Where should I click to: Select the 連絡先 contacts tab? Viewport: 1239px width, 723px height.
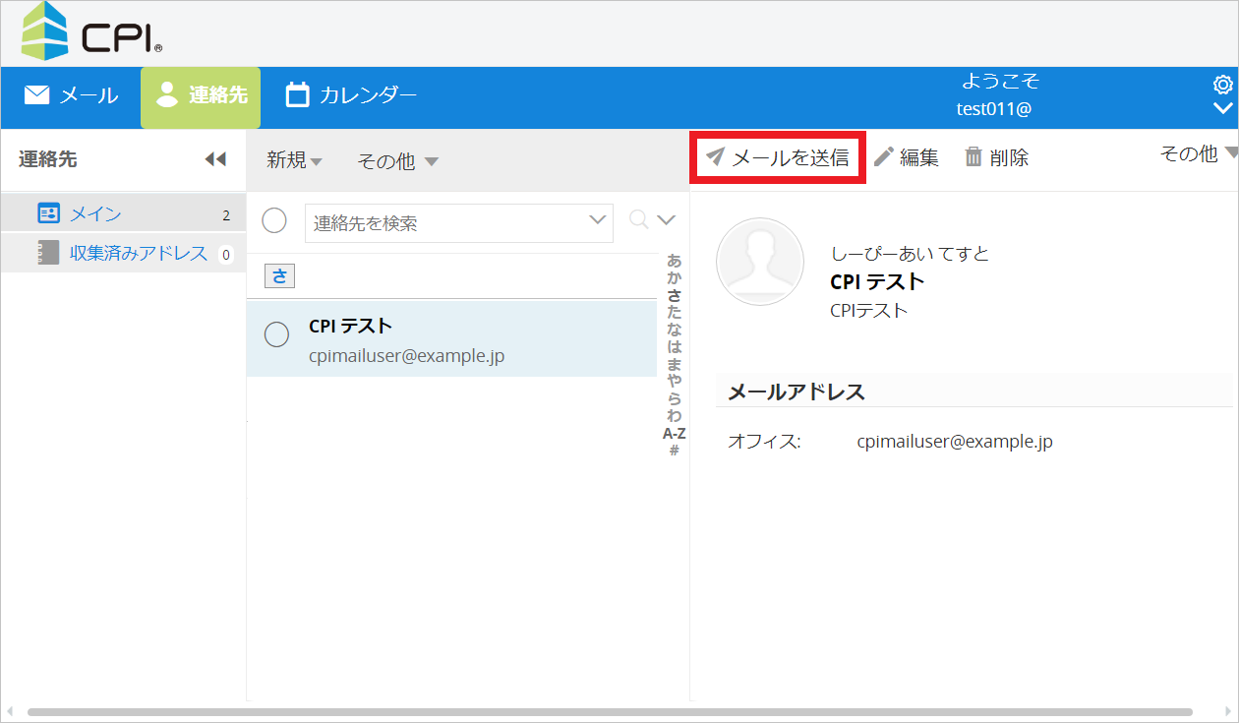[201, 95]
